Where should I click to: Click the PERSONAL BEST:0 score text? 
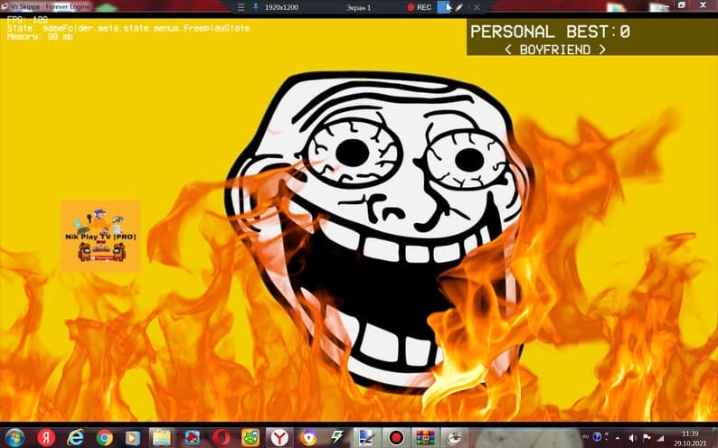[x=550, y=32]
